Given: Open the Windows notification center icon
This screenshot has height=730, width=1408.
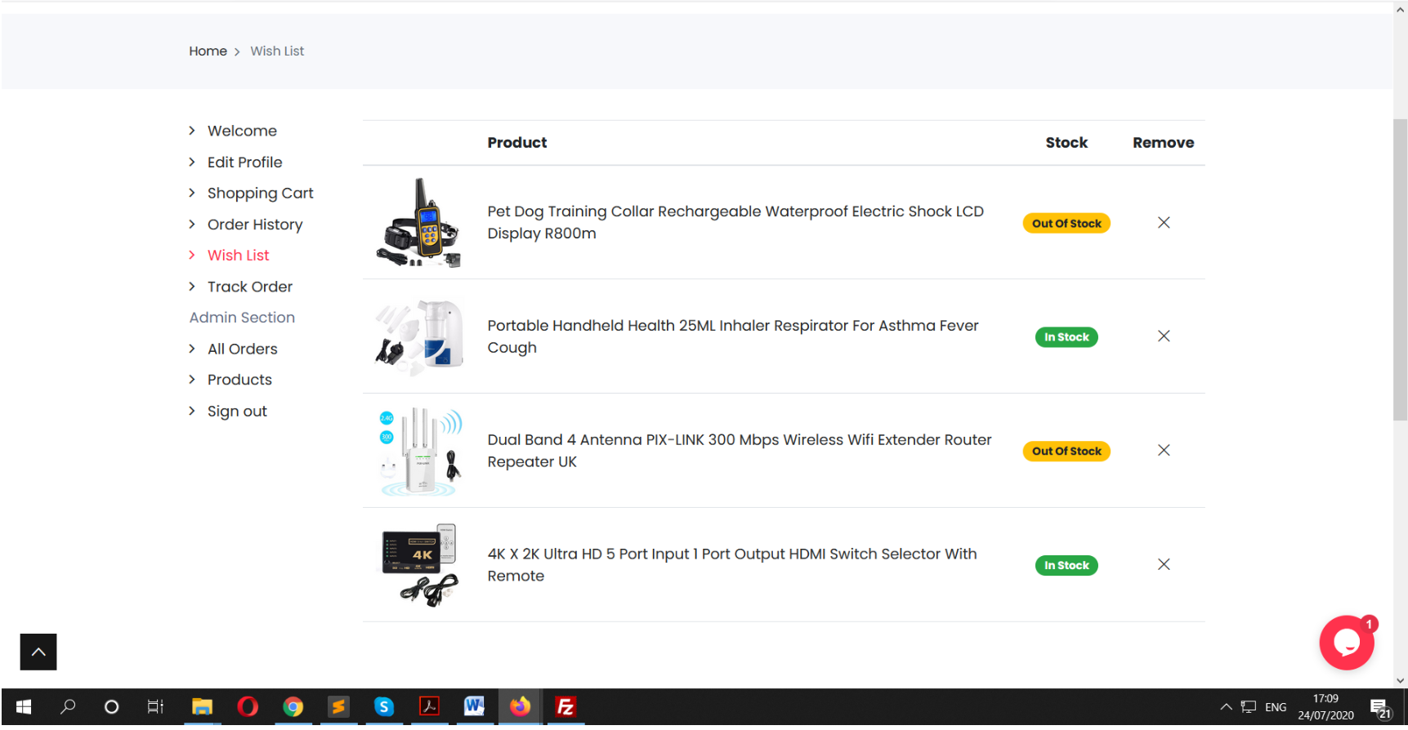Looking at the screenshot, I should coord(1379,707).
